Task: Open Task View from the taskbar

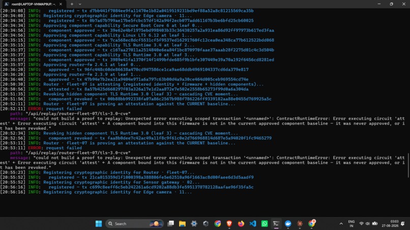Action: click(x=171, y=224)
